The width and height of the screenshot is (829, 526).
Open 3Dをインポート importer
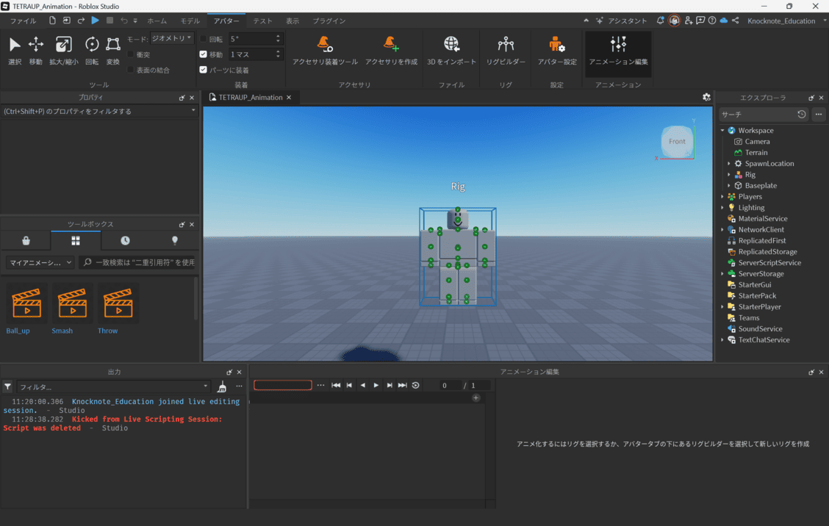tap(451, 51)
